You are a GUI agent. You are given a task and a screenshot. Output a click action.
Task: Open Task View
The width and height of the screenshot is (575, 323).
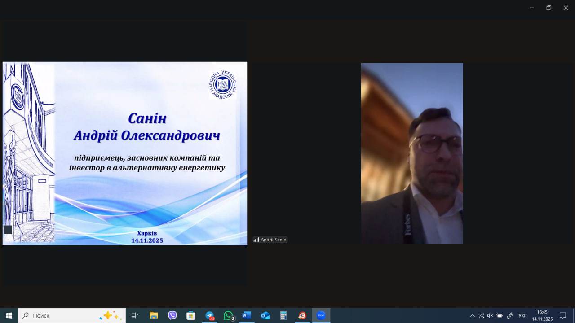(134, 315)
